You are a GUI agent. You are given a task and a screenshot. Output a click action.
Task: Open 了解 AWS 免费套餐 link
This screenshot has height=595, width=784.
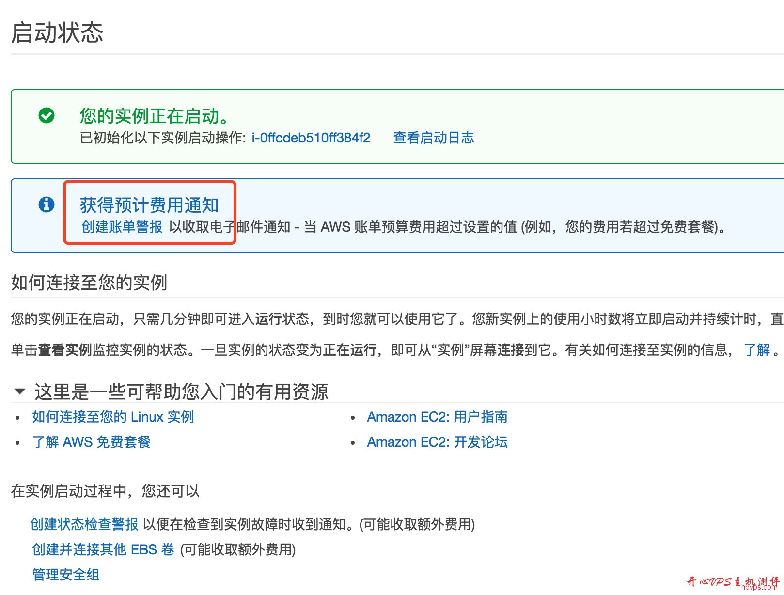click(91, 442)
